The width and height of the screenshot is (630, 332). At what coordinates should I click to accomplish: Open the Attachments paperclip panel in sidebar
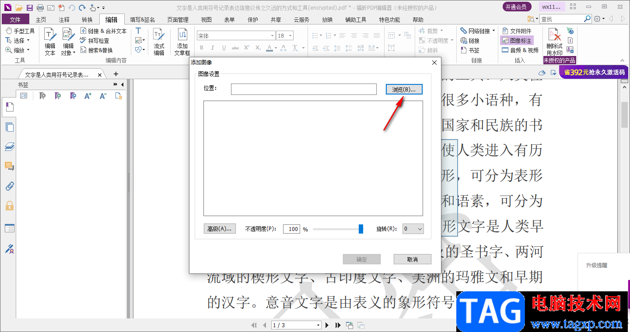10,186
